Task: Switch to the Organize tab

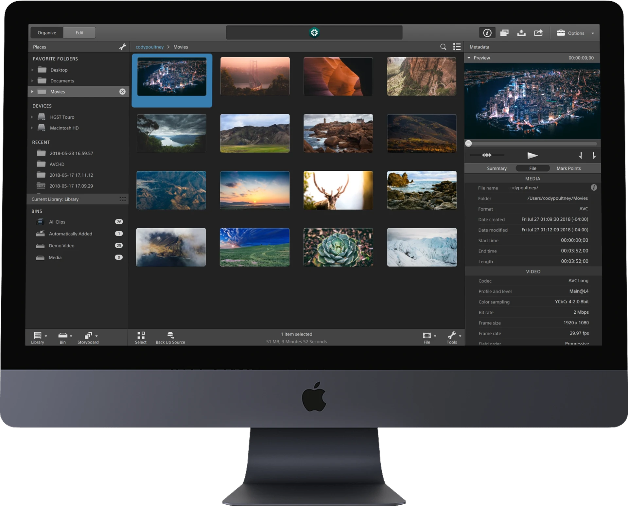Action: click(47, 33)
